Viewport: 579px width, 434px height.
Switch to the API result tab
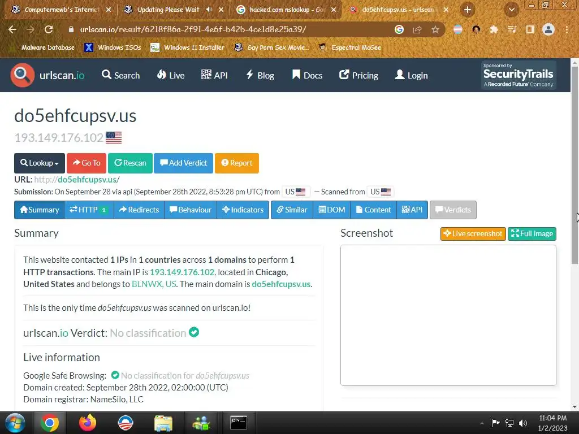coord(412,210)
